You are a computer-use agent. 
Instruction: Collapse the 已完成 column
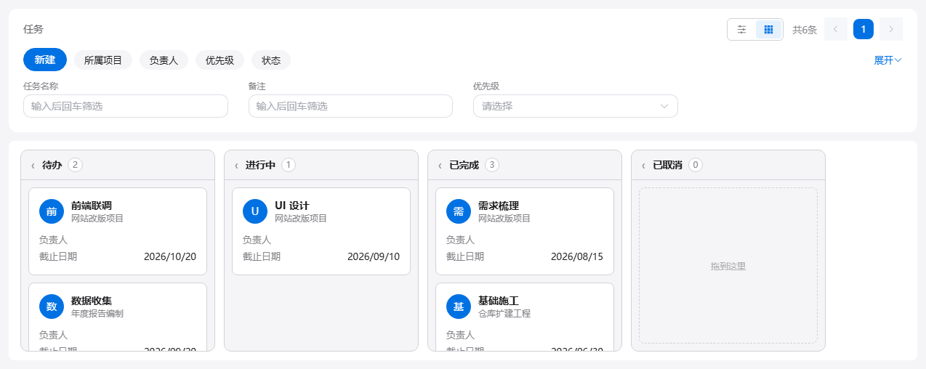click(x=440, y=166)
